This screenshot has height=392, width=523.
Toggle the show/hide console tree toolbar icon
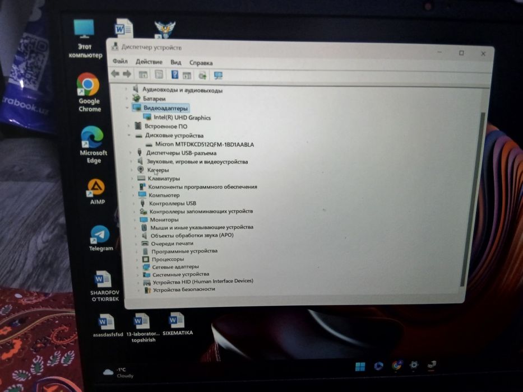coord(143,74)
